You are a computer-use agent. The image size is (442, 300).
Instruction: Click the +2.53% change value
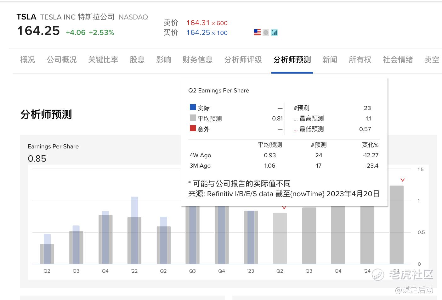pos(101,32)
